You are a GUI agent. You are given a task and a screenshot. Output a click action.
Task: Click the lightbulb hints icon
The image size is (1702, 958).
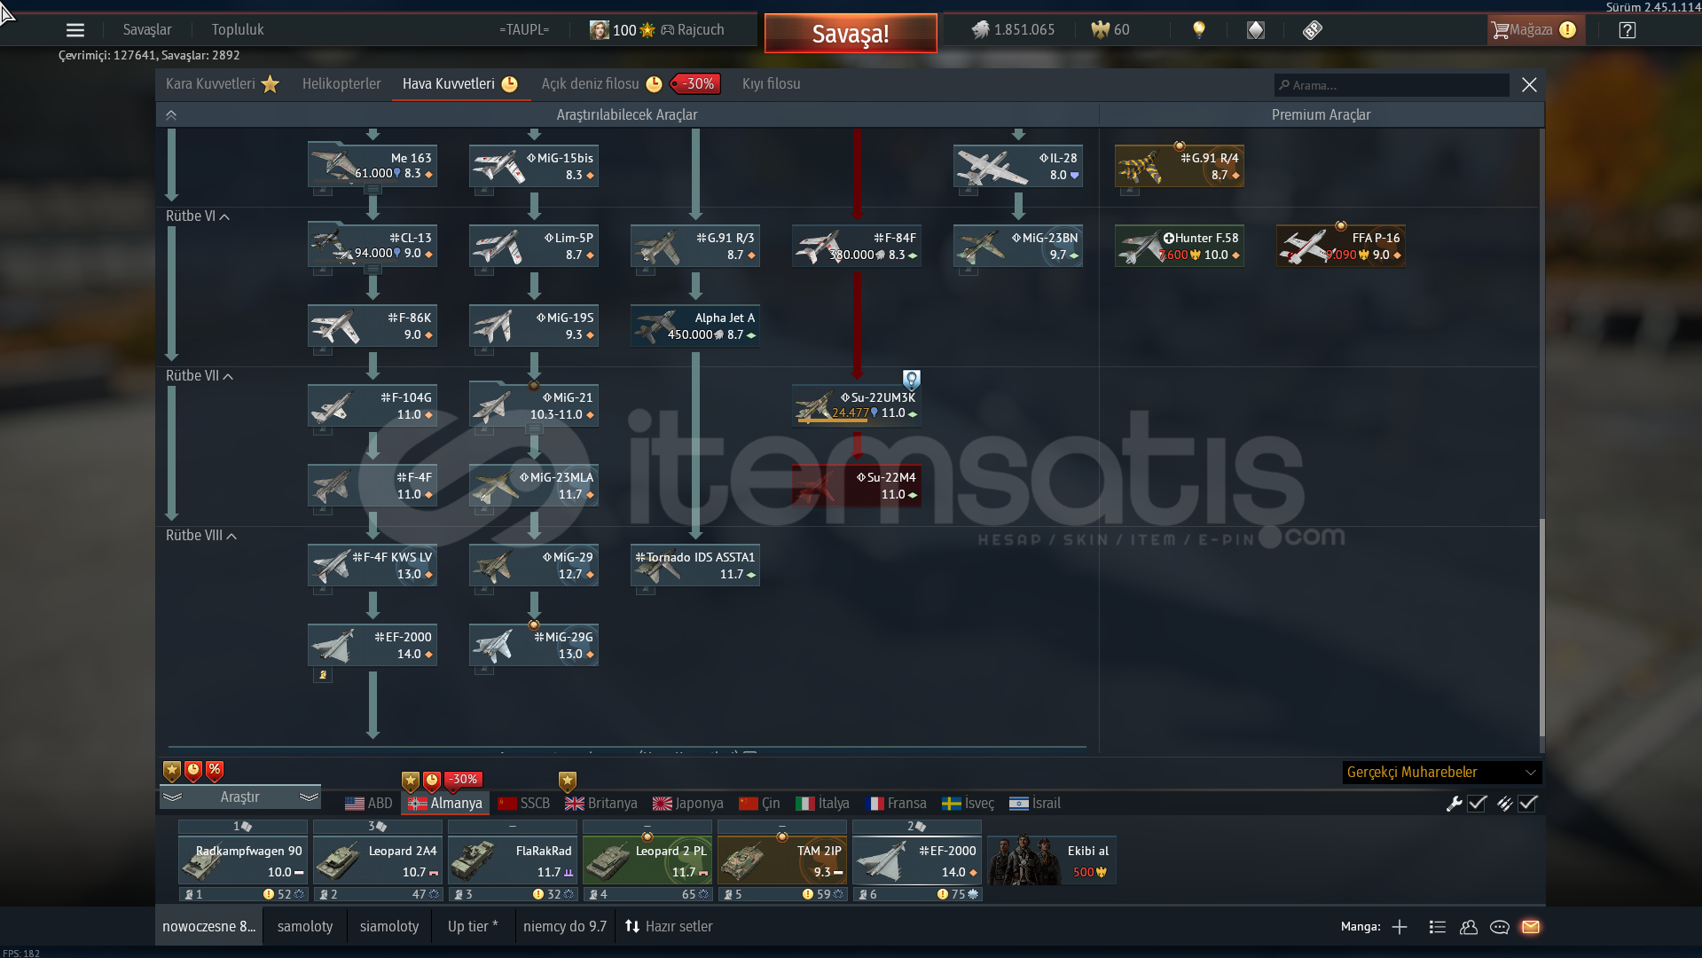coord(1199,30)
